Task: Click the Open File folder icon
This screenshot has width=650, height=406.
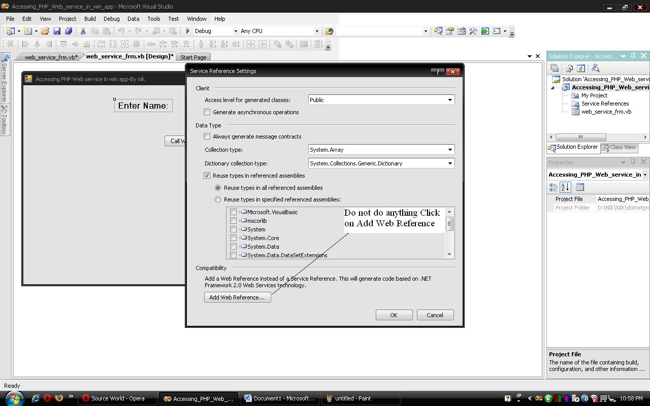Action: coord(45,31)
